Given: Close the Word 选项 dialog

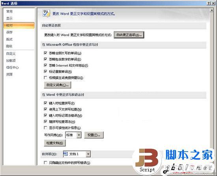Looking at the screenshot, I should pyautogui.click(x=213, y=3).
